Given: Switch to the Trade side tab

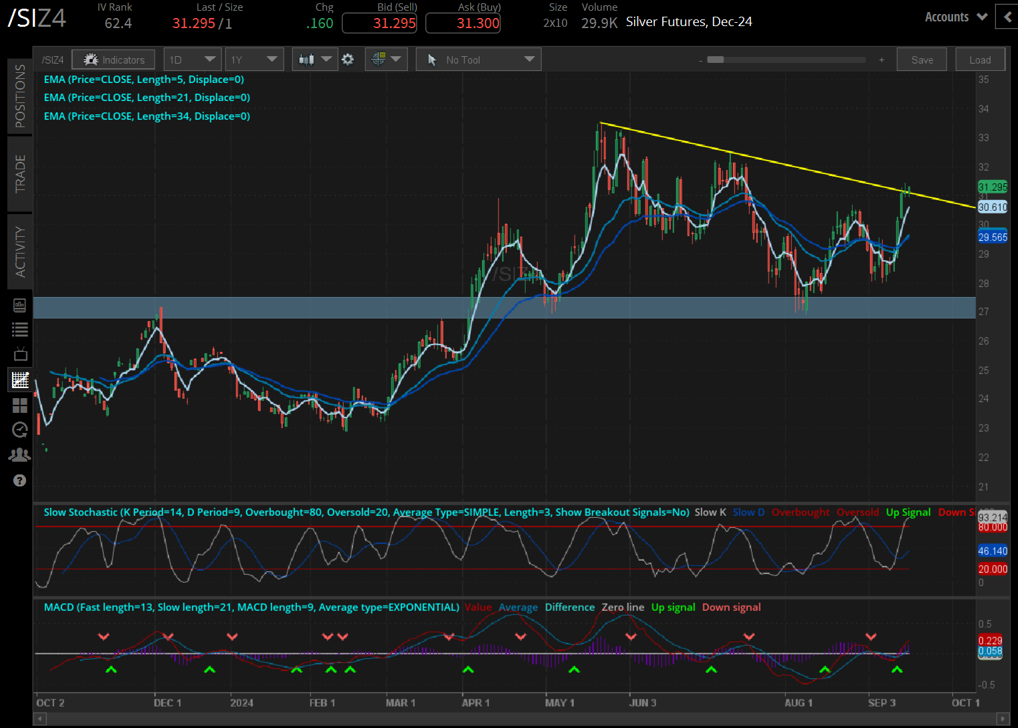Looking at the screenshot, I should (x=20, y=174).
